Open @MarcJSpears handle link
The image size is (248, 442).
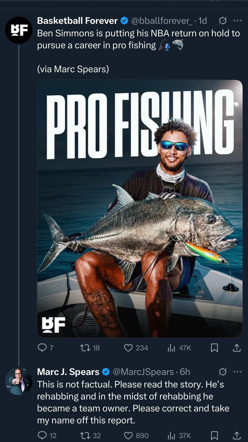(x=143, y=372)
